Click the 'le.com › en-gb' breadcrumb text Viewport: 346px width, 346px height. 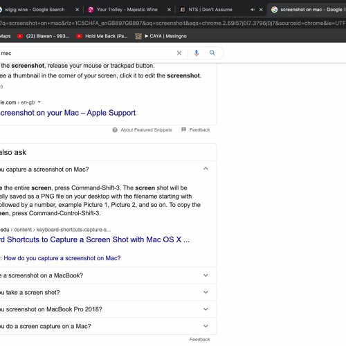coord(17,102)
